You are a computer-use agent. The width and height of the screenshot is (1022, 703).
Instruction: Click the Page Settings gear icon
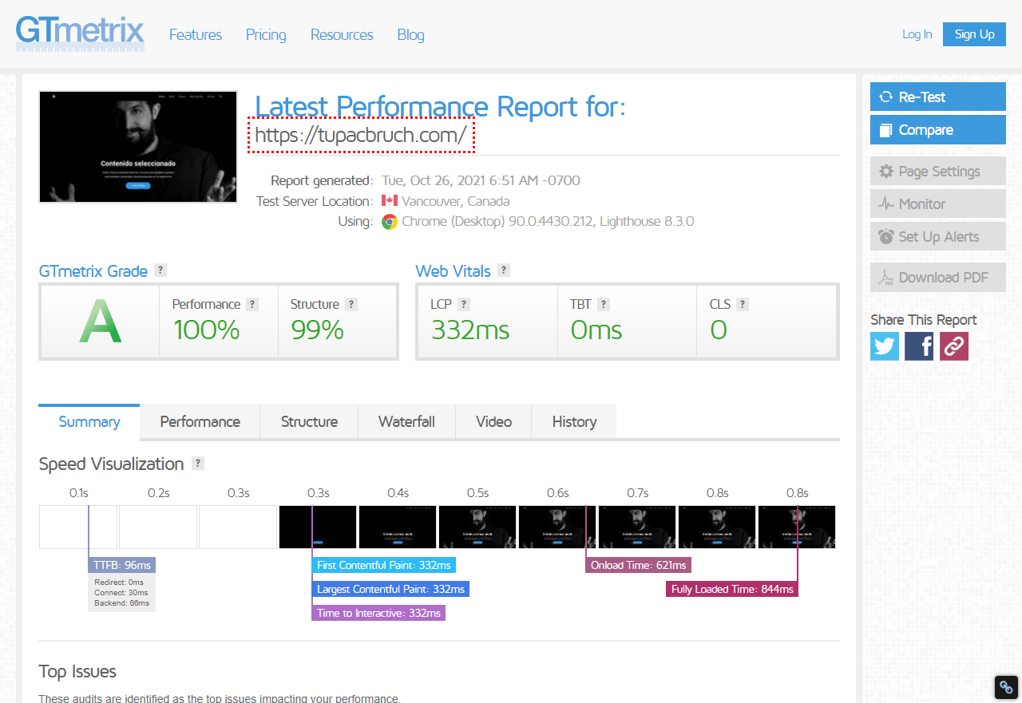(886, 170)
